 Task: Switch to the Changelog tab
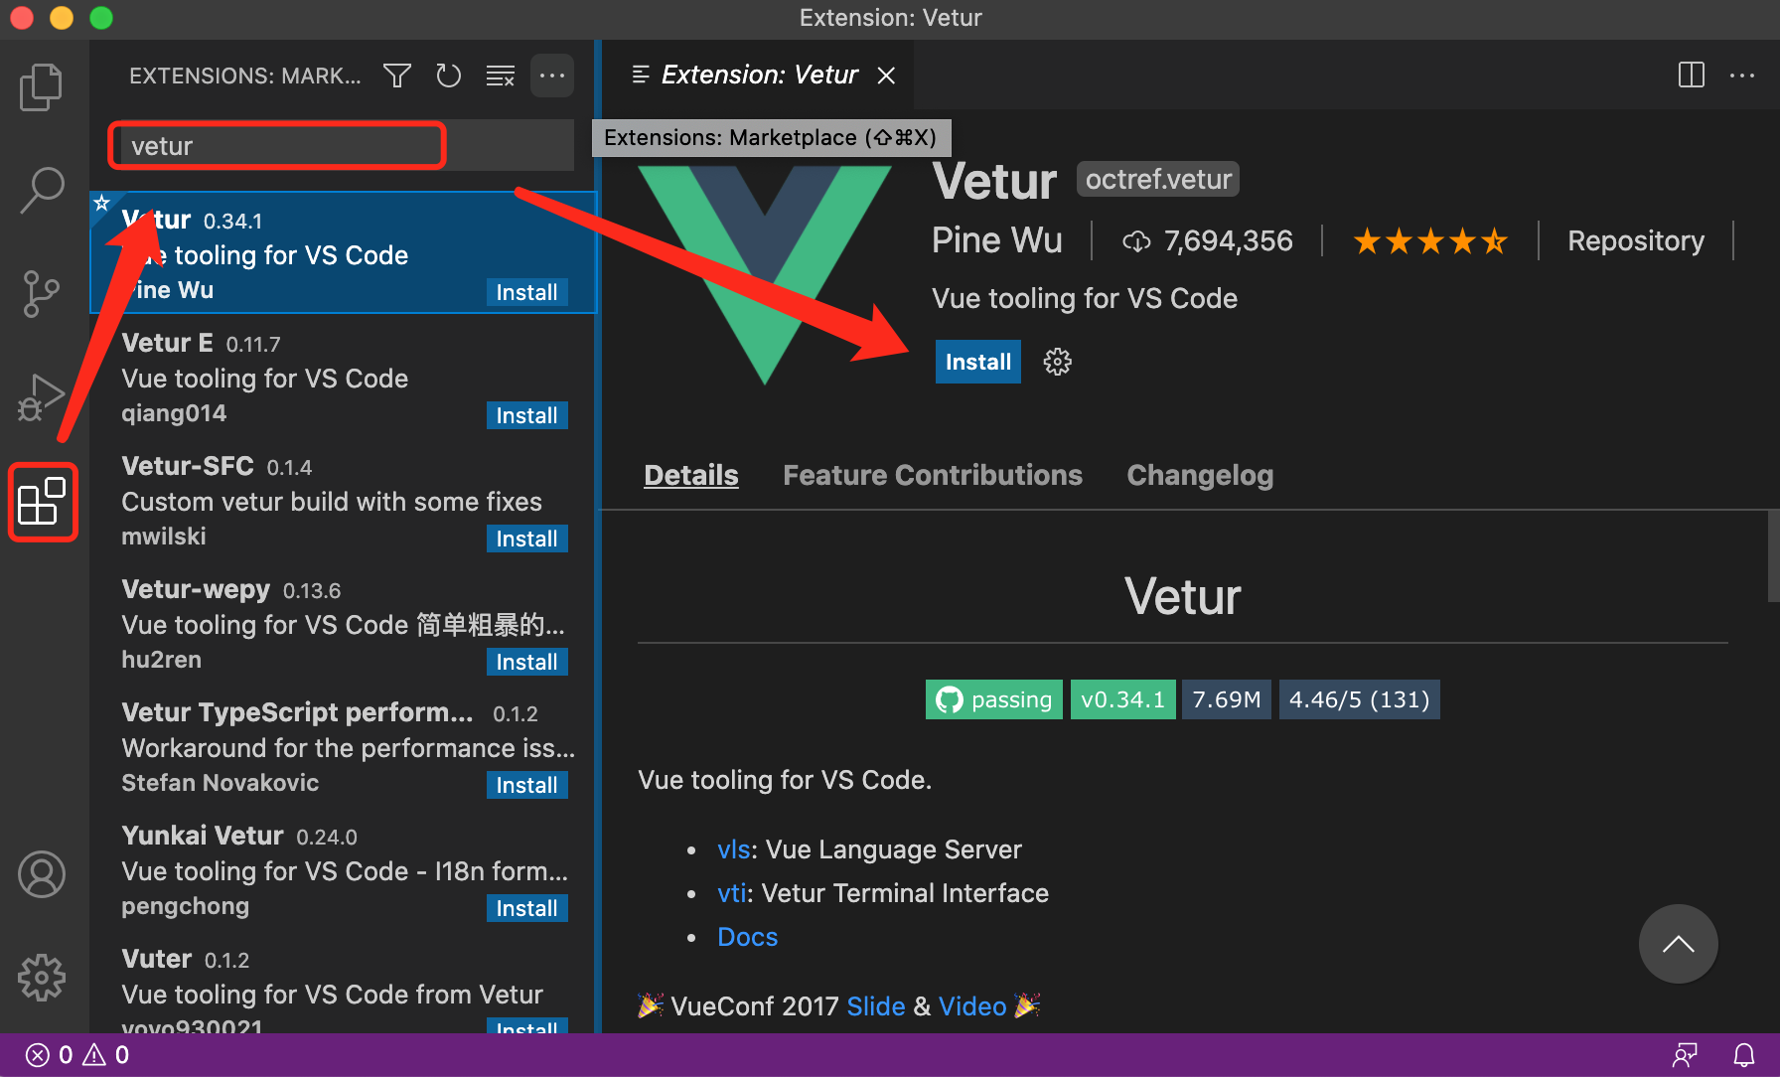coord(1200,475)
